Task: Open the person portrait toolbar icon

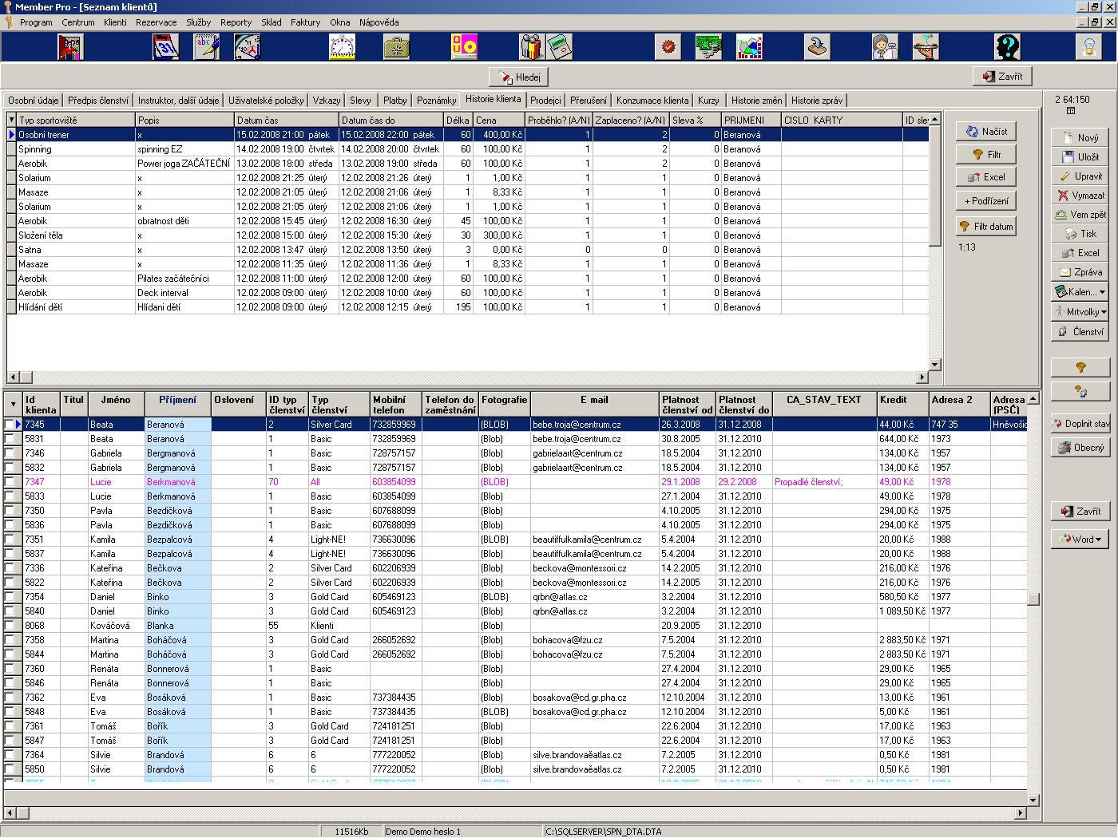Action: pos(885,47)
